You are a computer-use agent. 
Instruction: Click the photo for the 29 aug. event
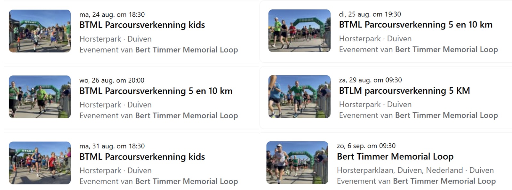point(299,97)
